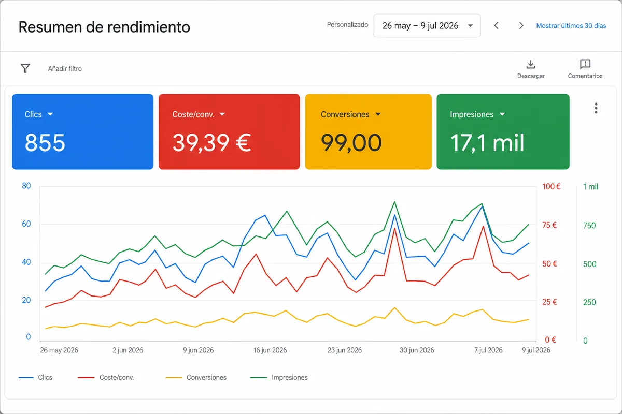Expand the Clics metric dropdown
Image resolution: width=622 pixels, height=414 pixels.
[50, 114]
